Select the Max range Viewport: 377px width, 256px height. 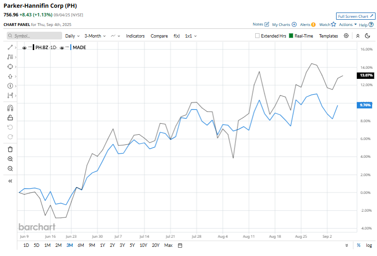point(169,245)
